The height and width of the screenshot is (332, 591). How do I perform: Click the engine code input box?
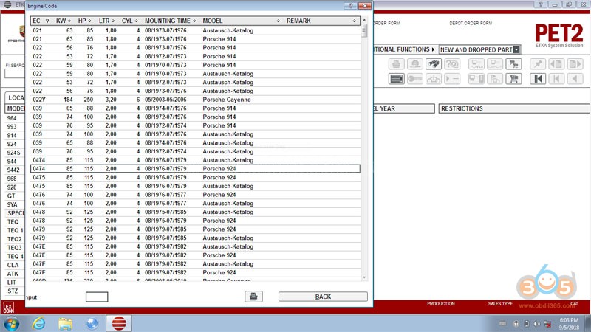click(x=97, y=297)
